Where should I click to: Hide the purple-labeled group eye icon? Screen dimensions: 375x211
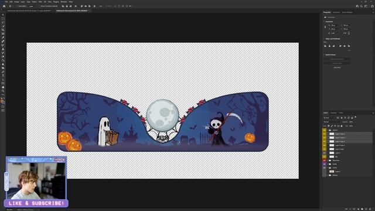point(324,164)
